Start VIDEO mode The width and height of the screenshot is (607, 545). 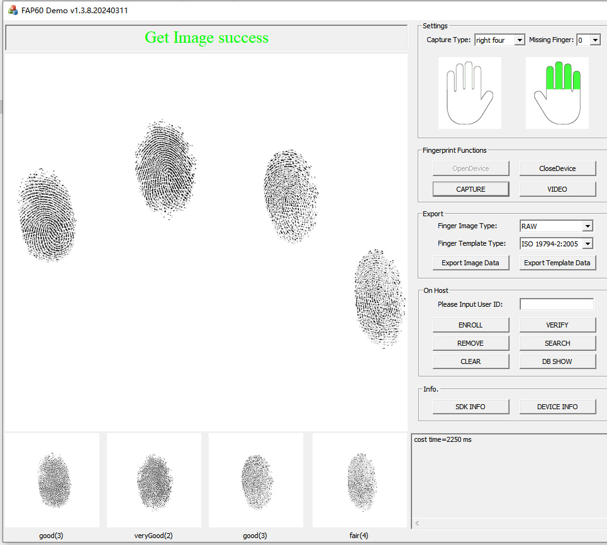coord(557,189)
